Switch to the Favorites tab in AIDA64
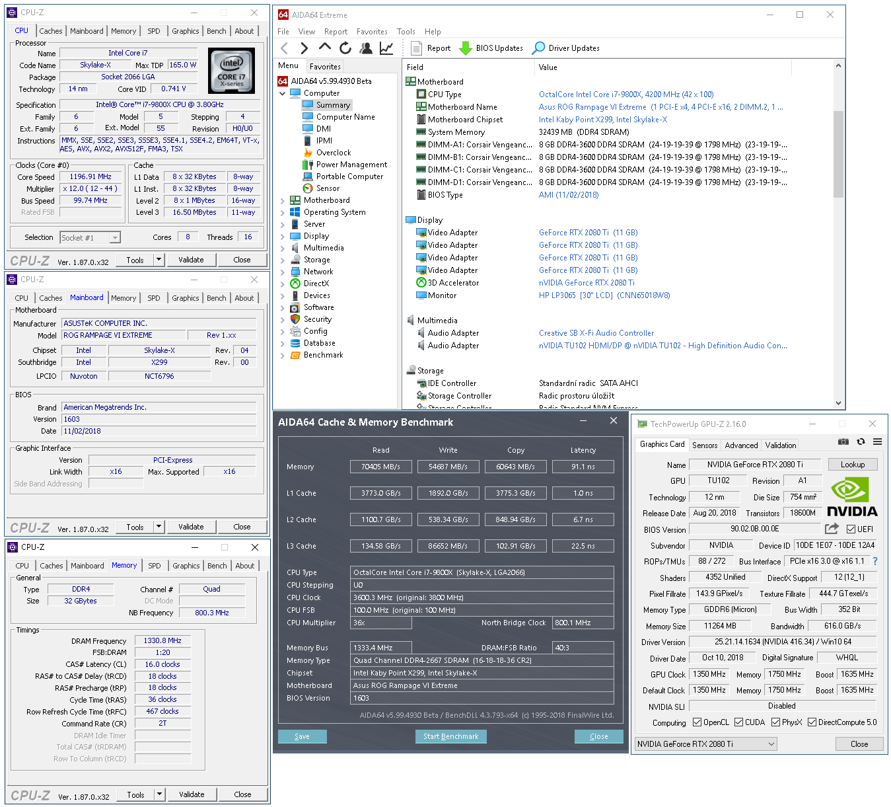 pos(325,67)
